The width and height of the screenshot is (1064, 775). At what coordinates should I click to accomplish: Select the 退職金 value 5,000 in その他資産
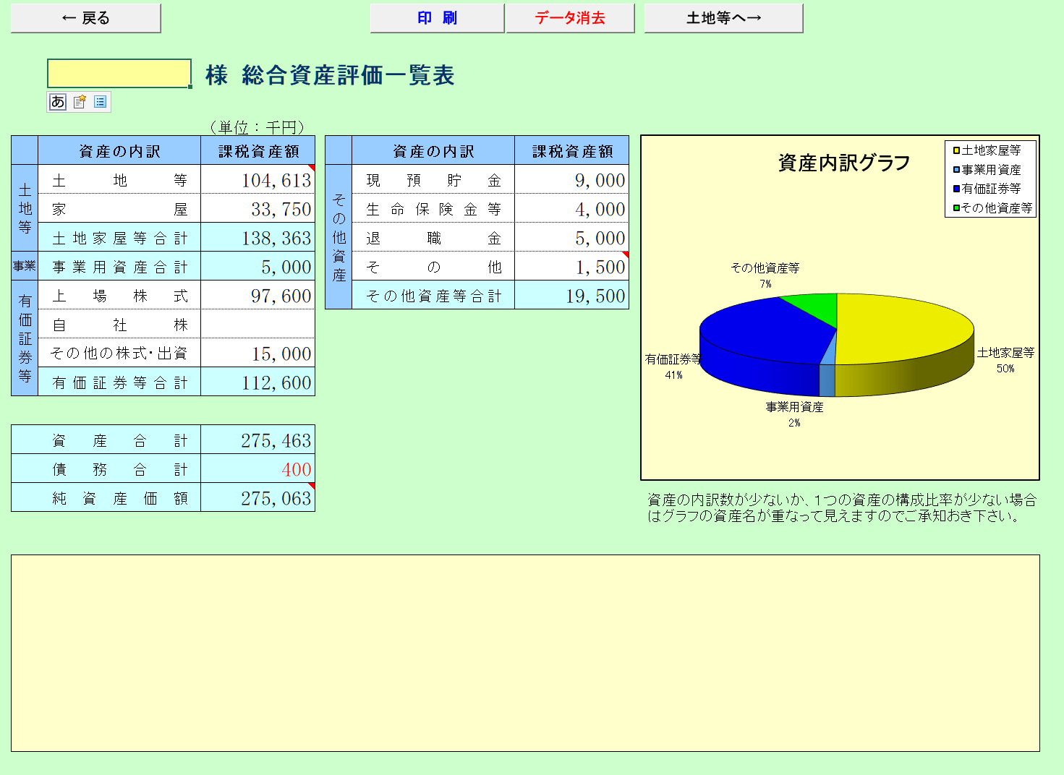571,237
